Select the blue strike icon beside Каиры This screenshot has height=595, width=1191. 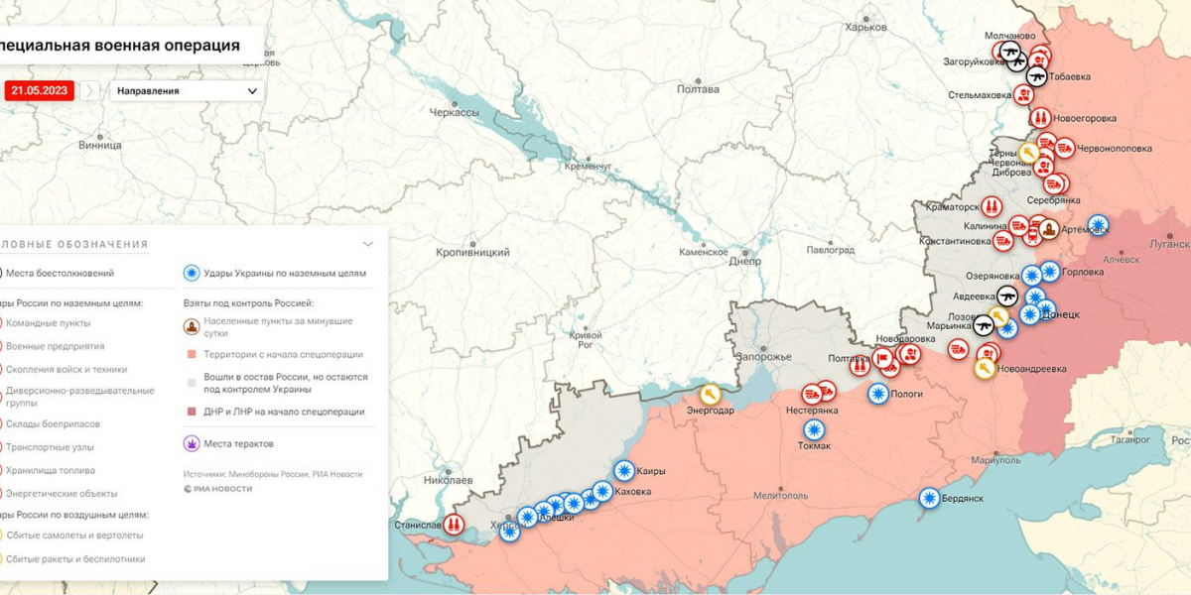(x=623, y=471)
